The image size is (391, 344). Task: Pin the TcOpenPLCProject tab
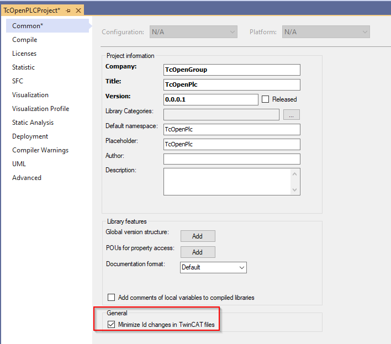68,10
